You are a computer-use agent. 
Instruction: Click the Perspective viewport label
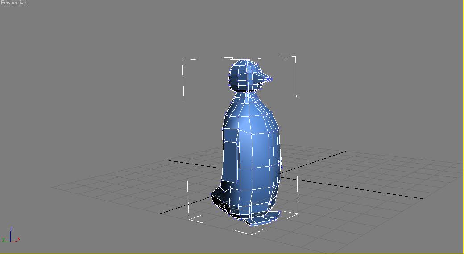(14, 3)
